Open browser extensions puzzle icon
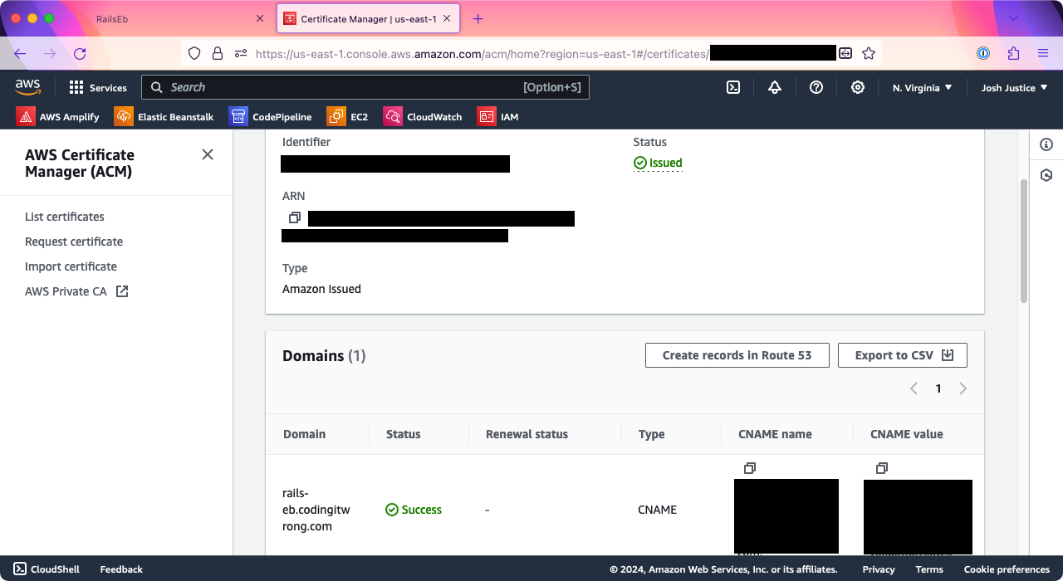The width and height of the screenshot is (1063, 581). (x=1013, y=53)
